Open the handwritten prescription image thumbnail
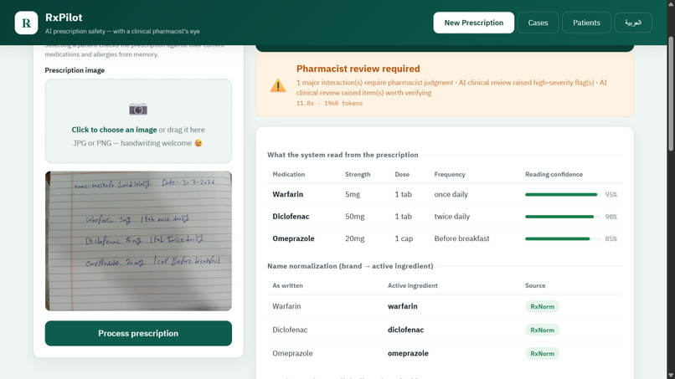The width and height of the screenshot is (675, 379). (x=138, y=241)
